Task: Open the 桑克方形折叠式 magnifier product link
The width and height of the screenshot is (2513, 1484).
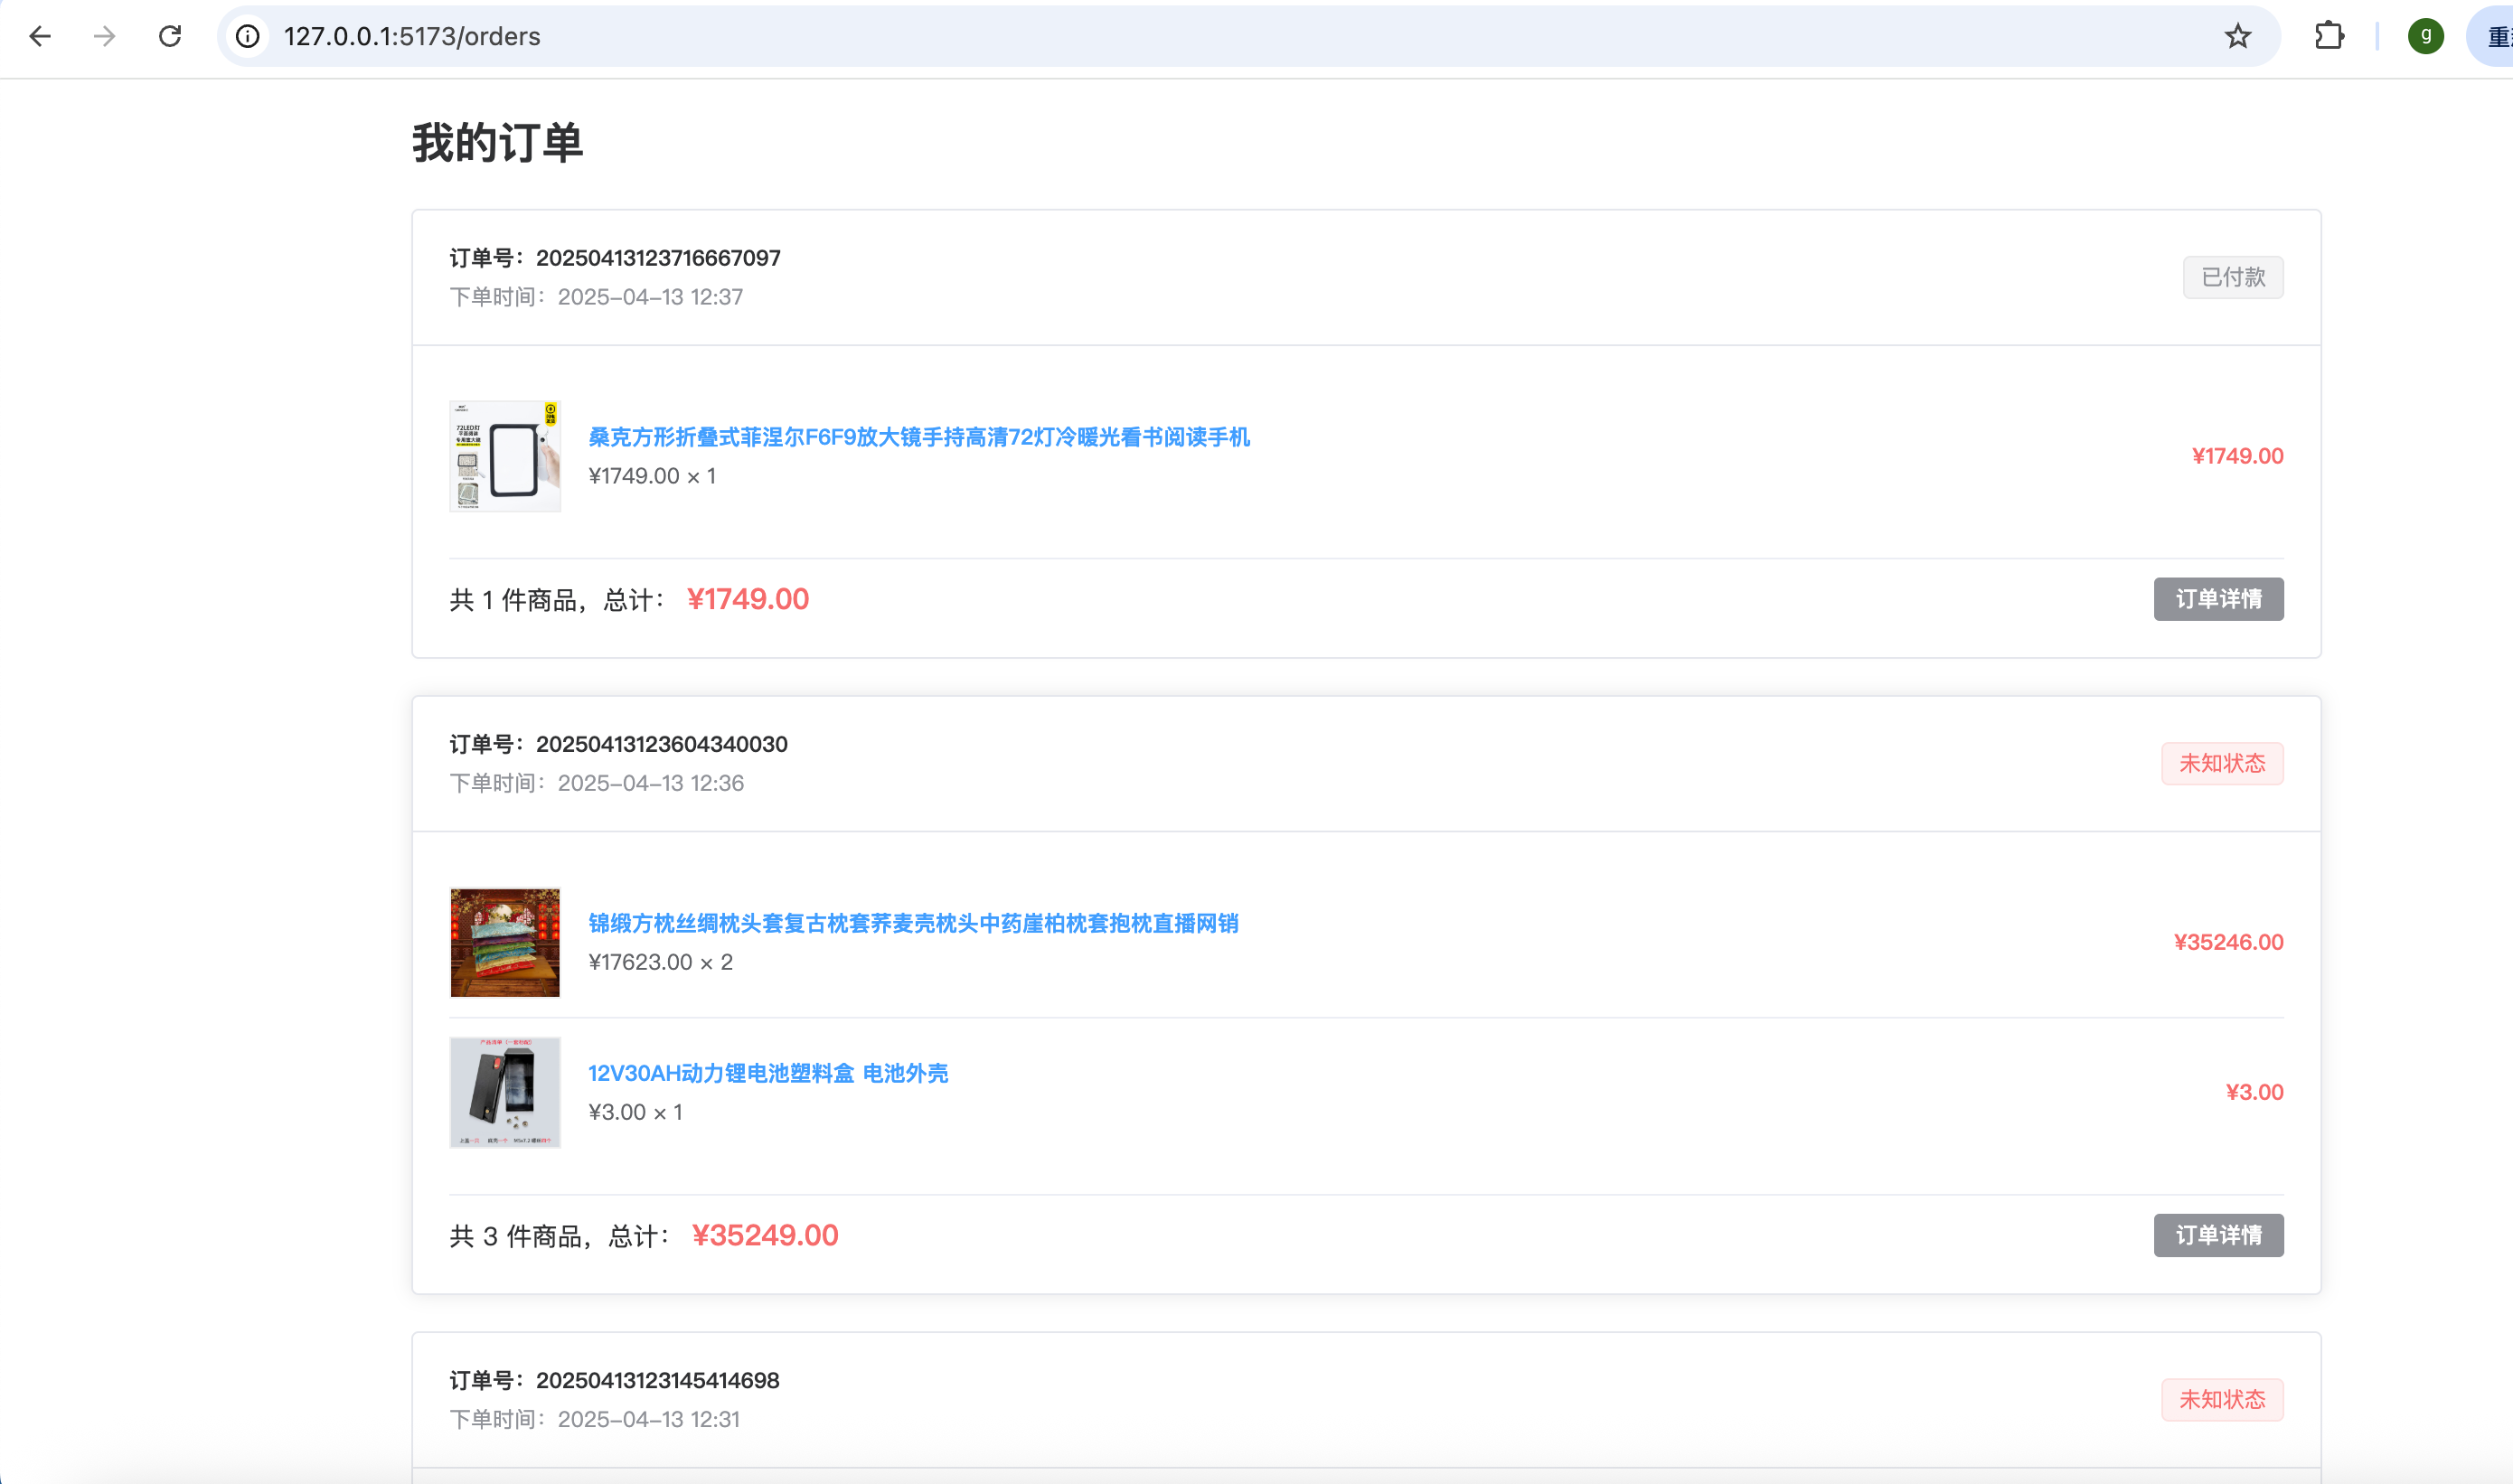Action: 918,437
